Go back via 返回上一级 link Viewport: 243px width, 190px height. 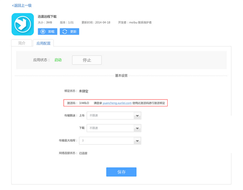22,5
